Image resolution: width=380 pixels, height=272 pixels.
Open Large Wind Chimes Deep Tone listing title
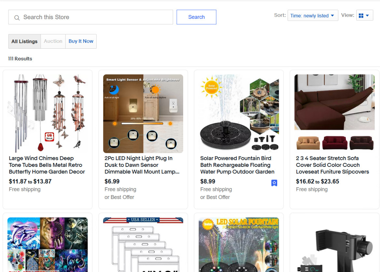pyautogui.click(x=47, y=165)
